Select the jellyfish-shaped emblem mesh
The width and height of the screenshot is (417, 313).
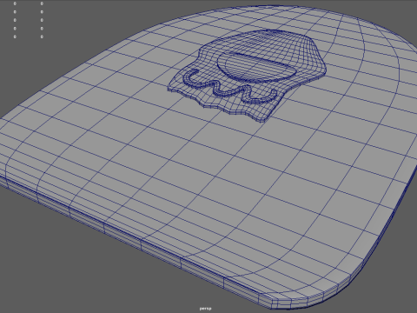pos(248,76)
